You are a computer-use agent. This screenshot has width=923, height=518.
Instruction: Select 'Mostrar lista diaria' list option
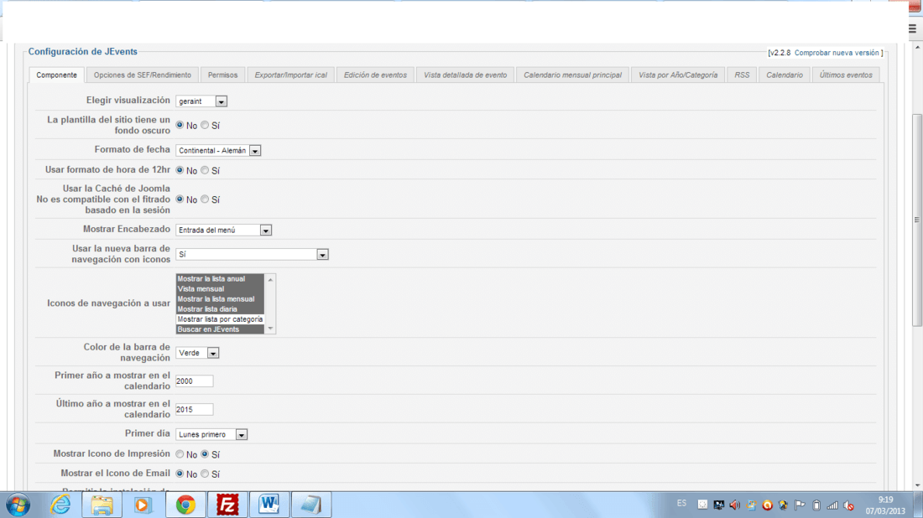220,308
